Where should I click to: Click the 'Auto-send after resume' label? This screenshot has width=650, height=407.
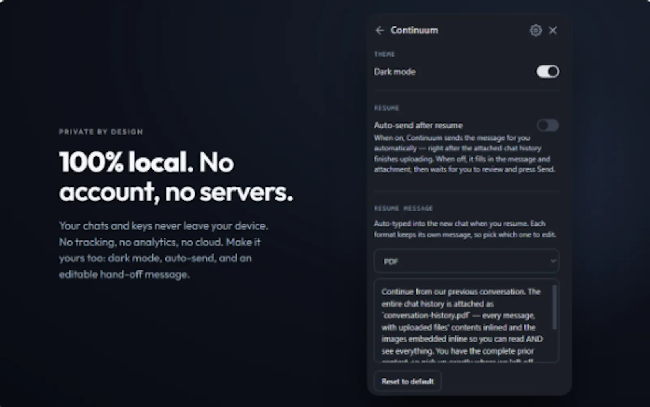[418, 125]
